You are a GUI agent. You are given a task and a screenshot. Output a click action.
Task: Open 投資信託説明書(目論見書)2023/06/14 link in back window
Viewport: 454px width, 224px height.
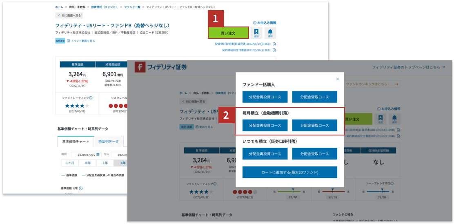point(243,44)
